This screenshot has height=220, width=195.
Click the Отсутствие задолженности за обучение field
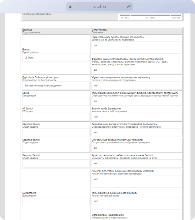pyautogui.click(x=137, y=148)
